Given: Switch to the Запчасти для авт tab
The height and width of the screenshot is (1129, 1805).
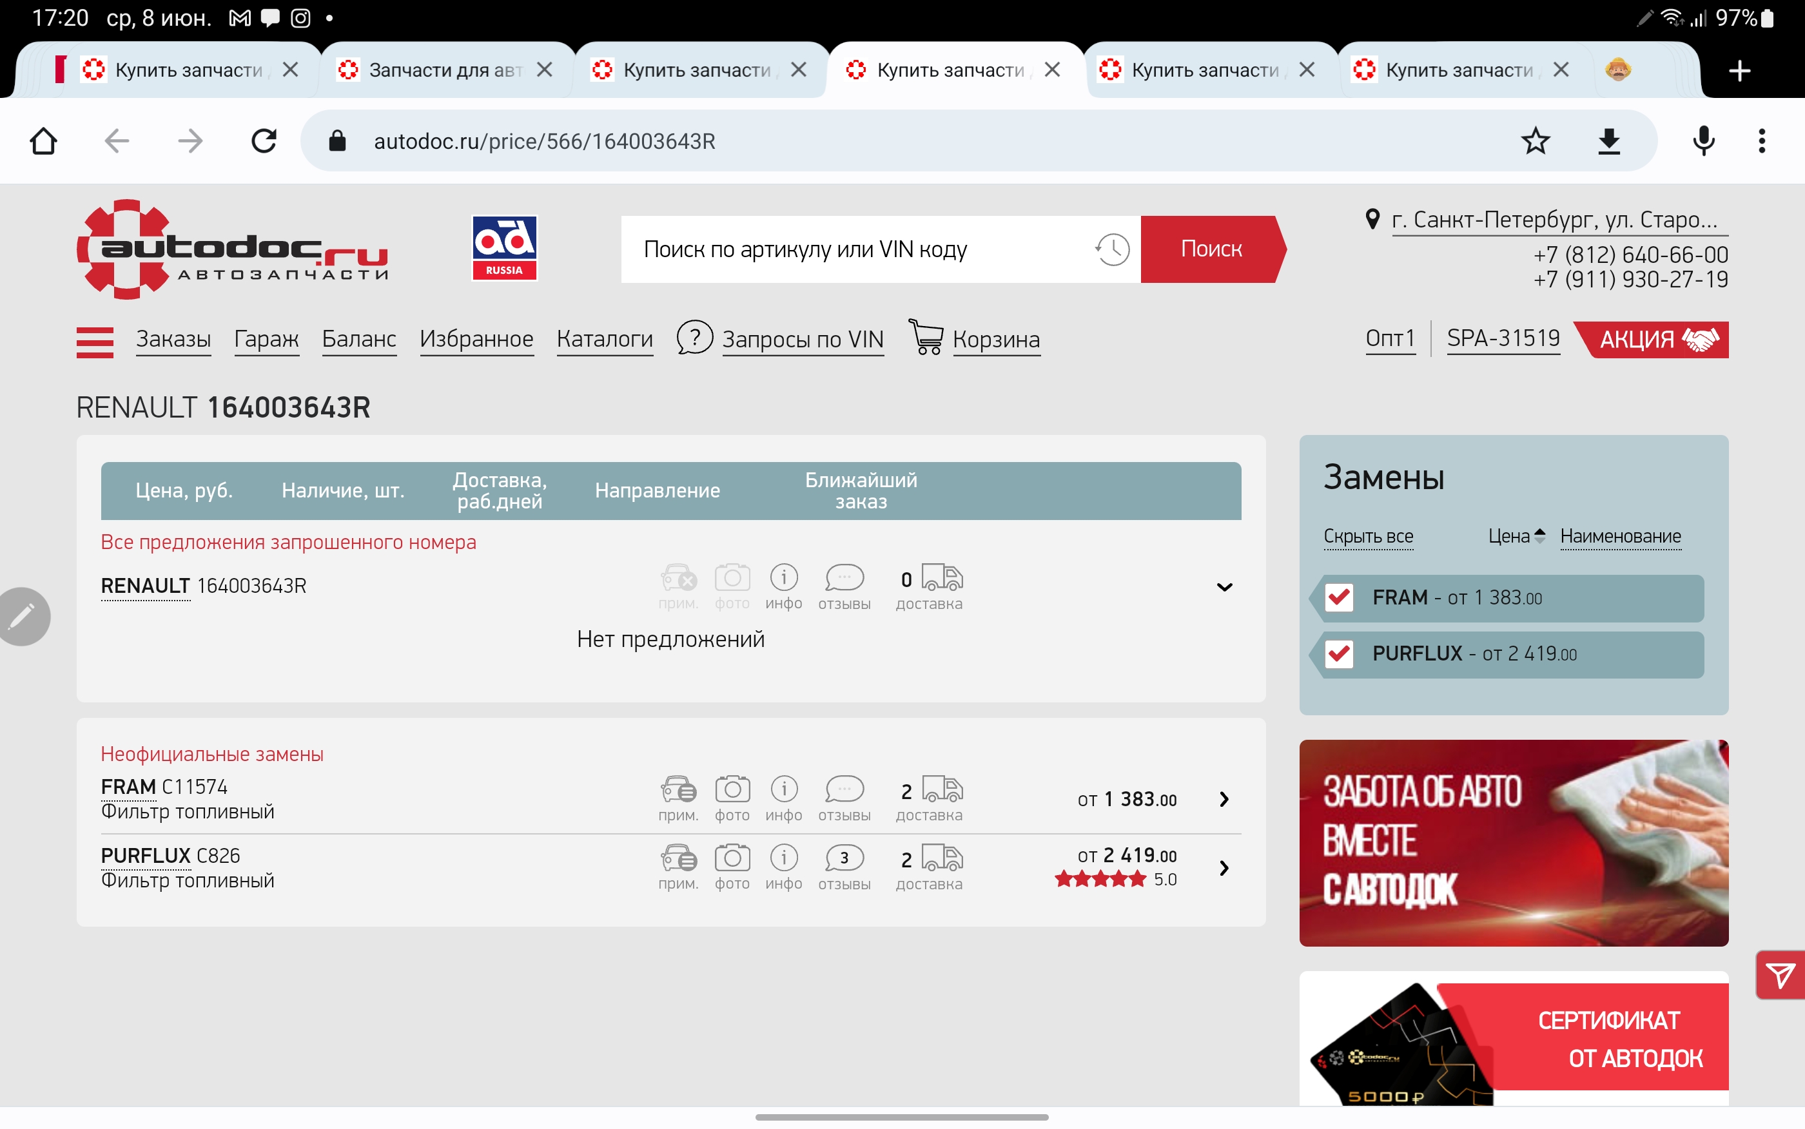Looking at the screenshot, I should point(447,70).
